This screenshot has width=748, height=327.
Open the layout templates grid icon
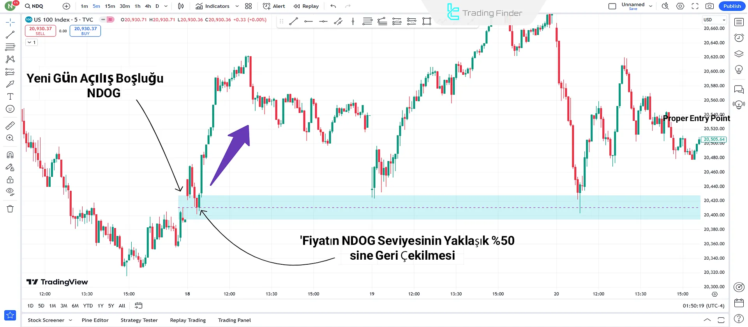coord(249,6)
